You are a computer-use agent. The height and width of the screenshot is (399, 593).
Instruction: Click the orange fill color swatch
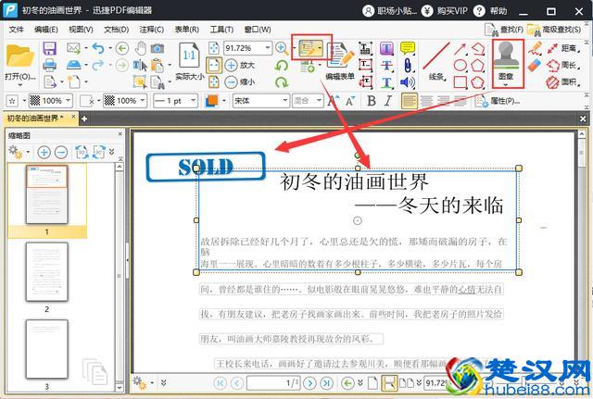click(x=212, y=101)
